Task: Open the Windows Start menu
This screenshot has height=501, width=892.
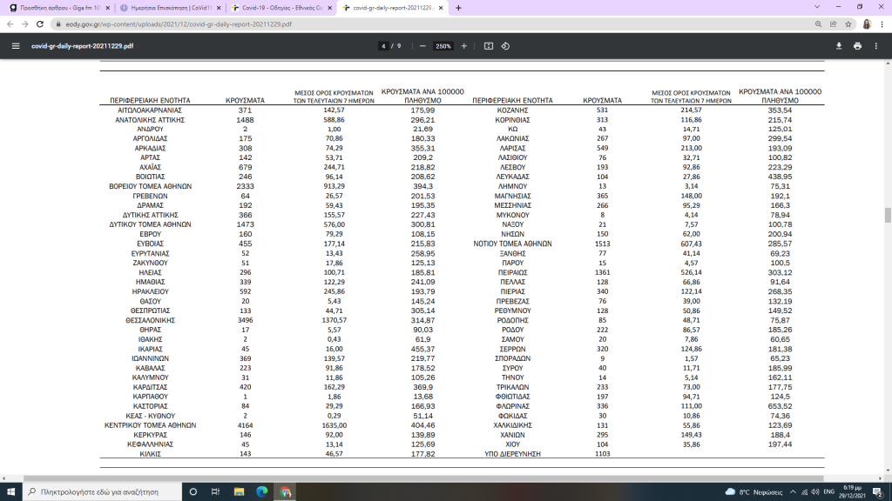Action: coord(10,492)
